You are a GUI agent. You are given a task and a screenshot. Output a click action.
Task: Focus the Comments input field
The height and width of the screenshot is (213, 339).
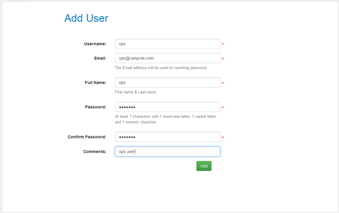pos(167,152)
